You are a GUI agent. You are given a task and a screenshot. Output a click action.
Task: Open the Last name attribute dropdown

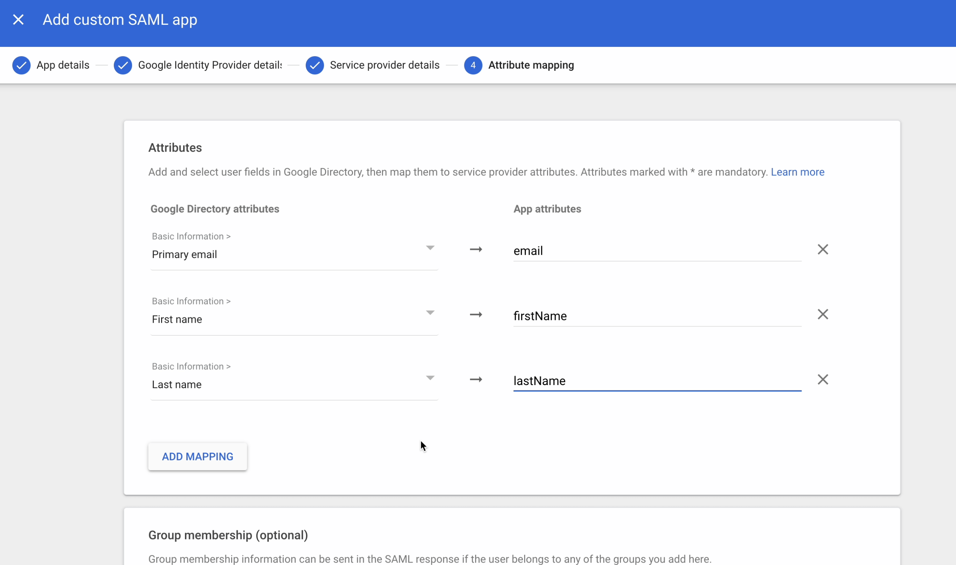click(x=430, y=378)
